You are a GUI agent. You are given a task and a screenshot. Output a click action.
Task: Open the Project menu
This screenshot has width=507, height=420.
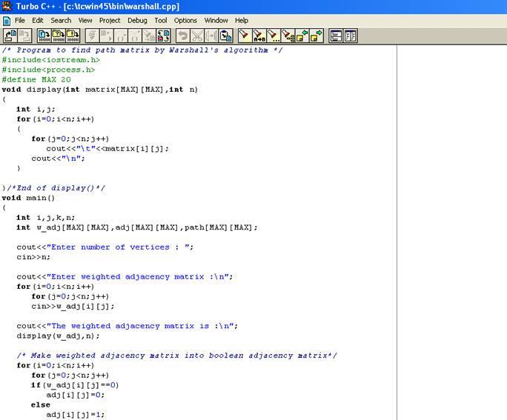(x=110, y=20)
